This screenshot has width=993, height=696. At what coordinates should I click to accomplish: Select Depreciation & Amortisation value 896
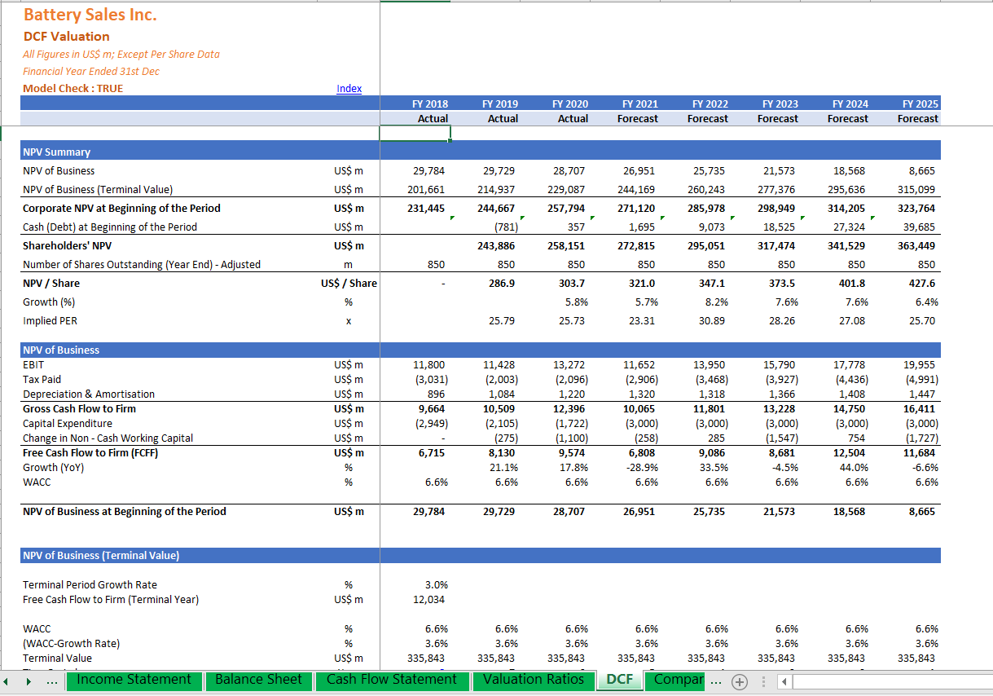pyautogui.click(x=438, y=394)
